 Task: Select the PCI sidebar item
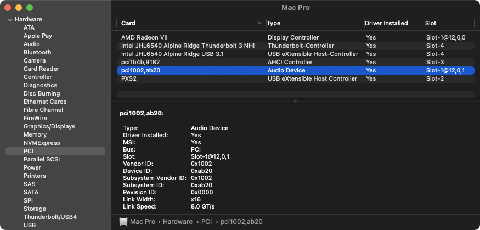[x=55, y=152]
